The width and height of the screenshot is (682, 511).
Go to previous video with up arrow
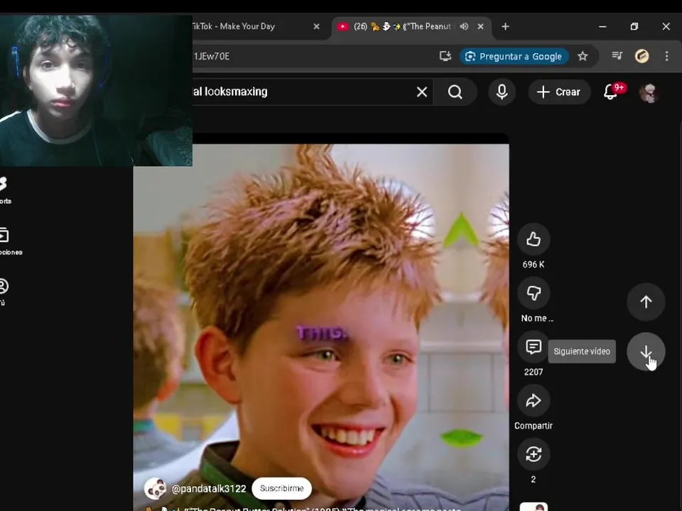pyautogui.click(x=646, y=302)
